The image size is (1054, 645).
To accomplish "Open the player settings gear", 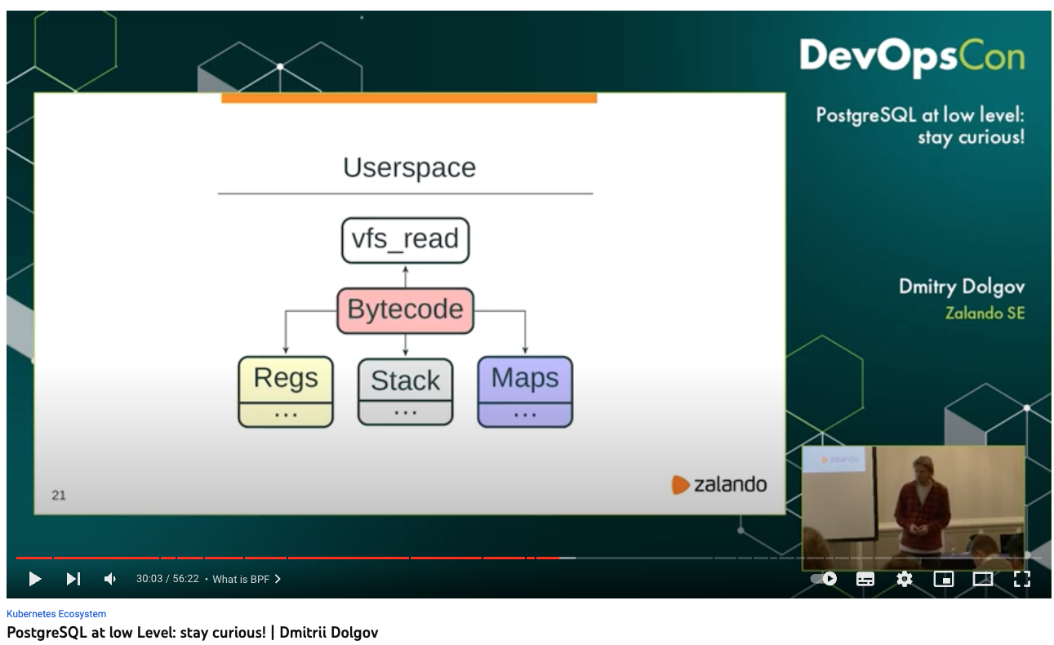I will (x=905, y=579).
